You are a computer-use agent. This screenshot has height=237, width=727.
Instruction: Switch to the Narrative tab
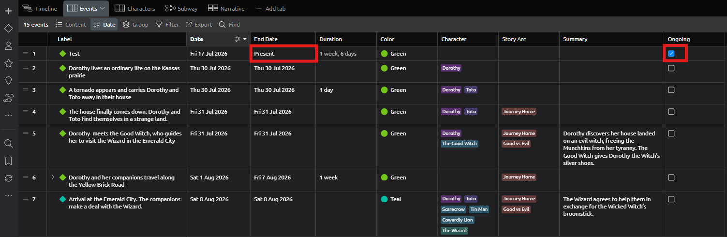pyautogui.click(x=226, y=8)
